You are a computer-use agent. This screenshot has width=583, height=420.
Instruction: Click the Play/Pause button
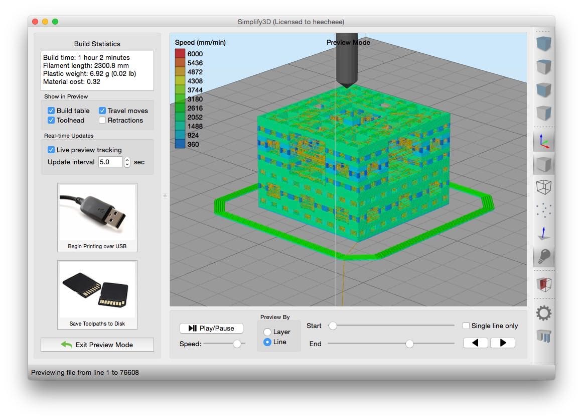click(211, 328)
